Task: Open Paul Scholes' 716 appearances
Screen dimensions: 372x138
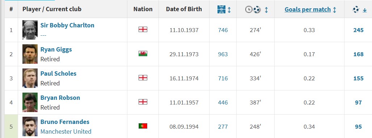Action: [x=223, y=79]
